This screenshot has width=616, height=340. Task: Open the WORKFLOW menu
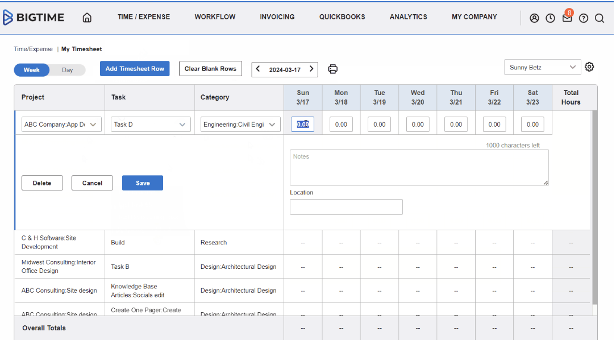coord(215,17)
